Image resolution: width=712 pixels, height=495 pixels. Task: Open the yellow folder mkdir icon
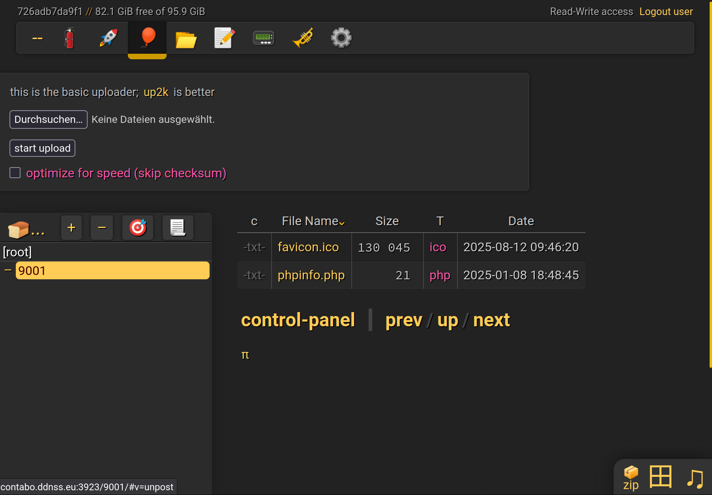click(x=186, y=38)
